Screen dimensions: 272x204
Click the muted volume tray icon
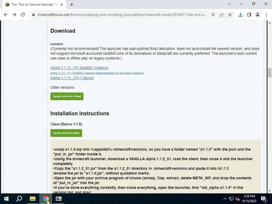tap(237, 199)
